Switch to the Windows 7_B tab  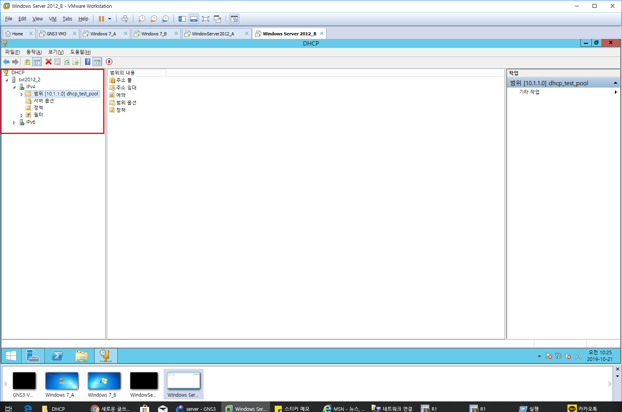coord(154,34)
